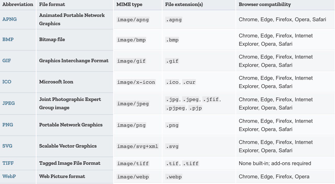Viewport: 335px width, 184px height.
Task: Open the SVG abbreviation link
Action: (7, 146)
